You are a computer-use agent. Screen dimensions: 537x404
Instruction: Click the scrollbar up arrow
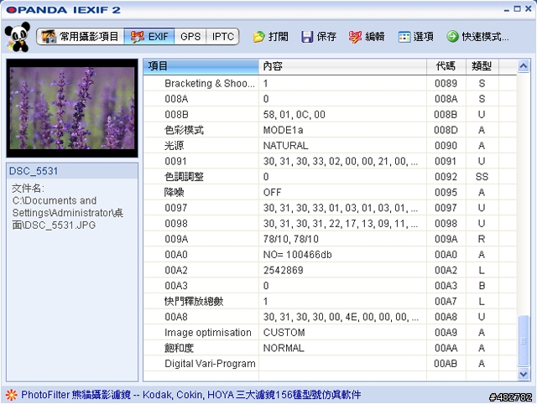point(524,66)
